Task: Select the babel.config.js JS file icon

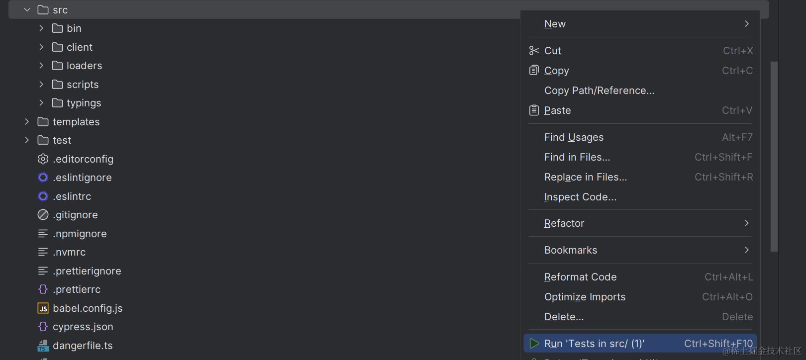Action: click(x=43, y=308)
